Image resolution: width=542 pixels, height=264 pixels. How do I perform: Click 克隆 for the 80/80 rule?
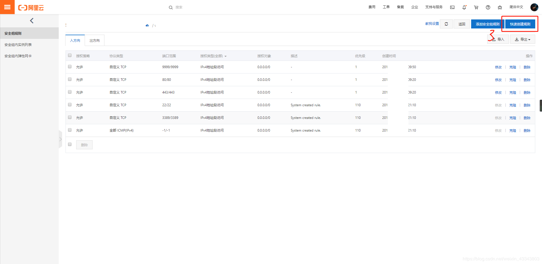[x=513, y=80]
